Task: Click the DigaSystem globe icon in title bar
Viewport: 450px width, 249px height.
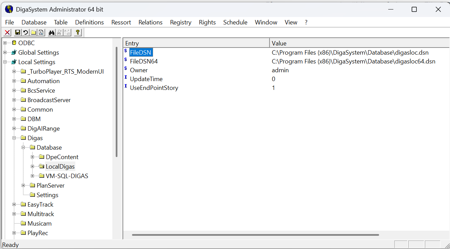Action: (9, 9)
